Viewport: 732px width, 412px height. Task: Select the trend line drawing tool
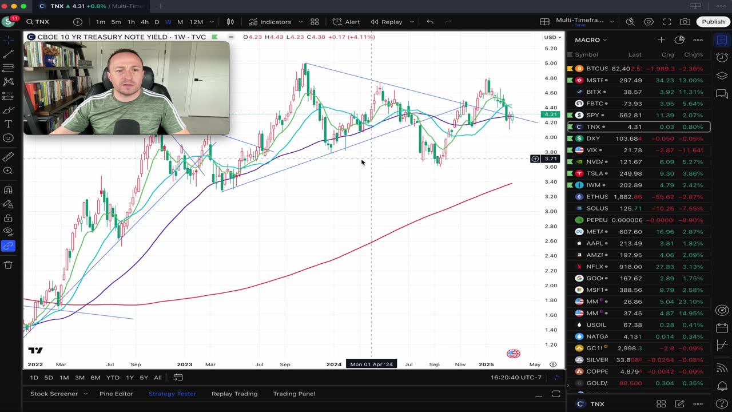coord(8,54)
